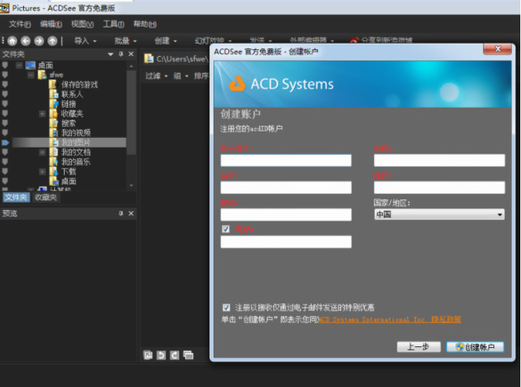Click the Home navigation icon in toolbar

pyautogui.click(x=12, y=41)
